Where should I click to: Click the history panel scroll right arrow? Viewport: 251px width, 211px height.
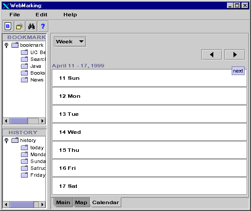[42, 205]
